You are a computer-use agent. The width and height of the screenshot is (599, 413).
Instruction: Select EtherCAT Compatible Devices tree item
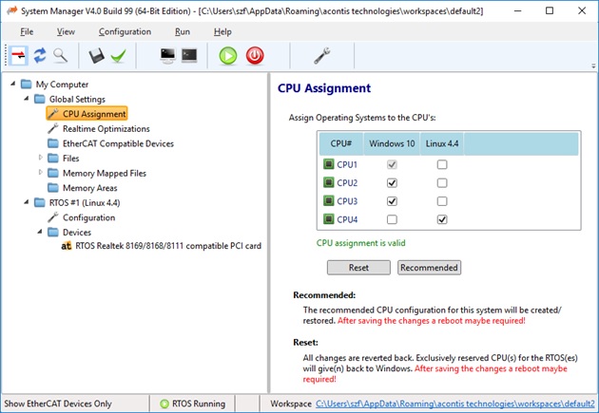(x=118, y=143)
